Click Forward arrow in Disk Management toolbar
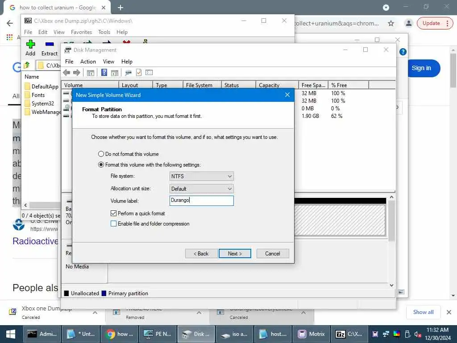457x343 pixels. (x=77, y=72)
